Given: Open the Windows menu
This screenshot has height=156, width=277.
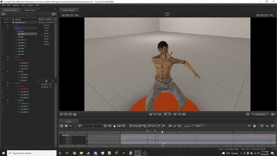Looking at the screenshot, I should [x=16, y=5].
